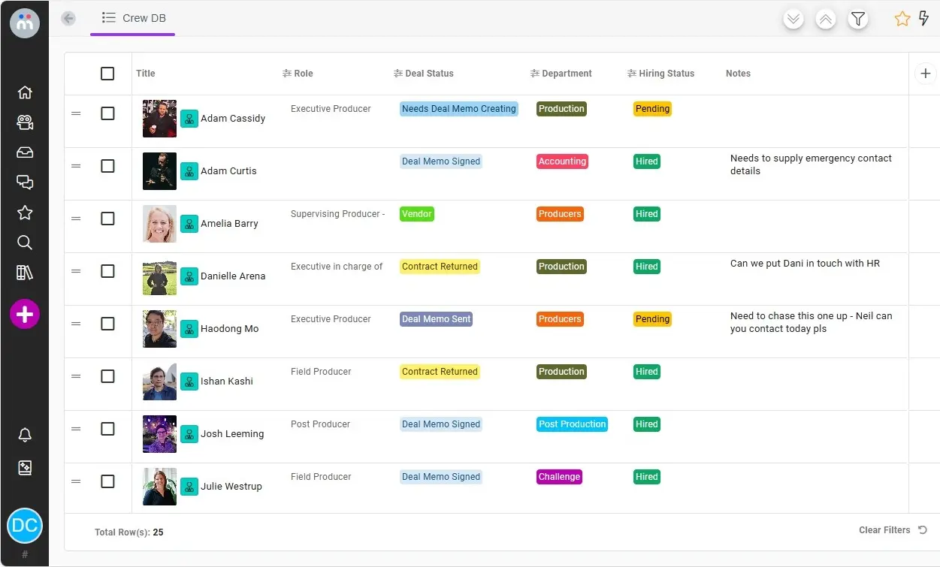
Task: Click the yellow Pending tag for Haodong Mo
Action: (x=651, y=319)
